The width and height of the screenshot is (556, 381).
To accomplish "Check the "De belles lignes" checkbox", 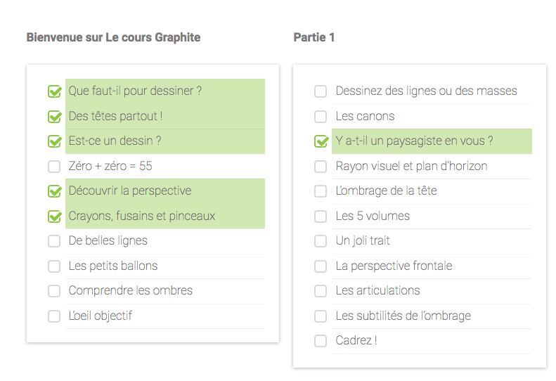I will click(54, 241).
